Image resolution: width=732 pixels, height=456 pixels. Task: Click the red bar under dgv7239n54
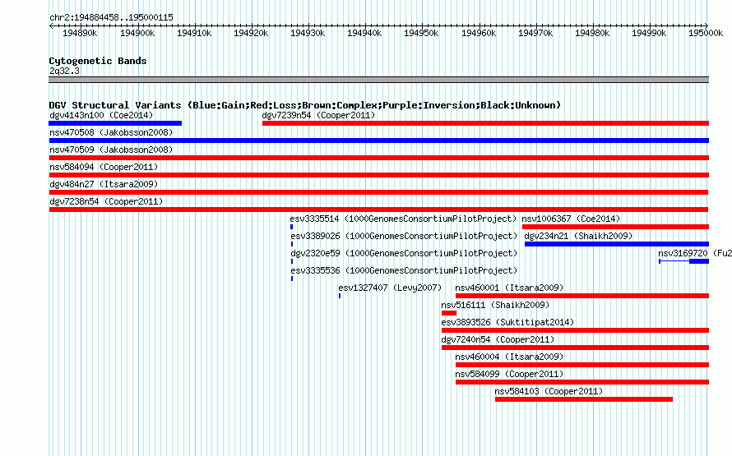(485, 123)
